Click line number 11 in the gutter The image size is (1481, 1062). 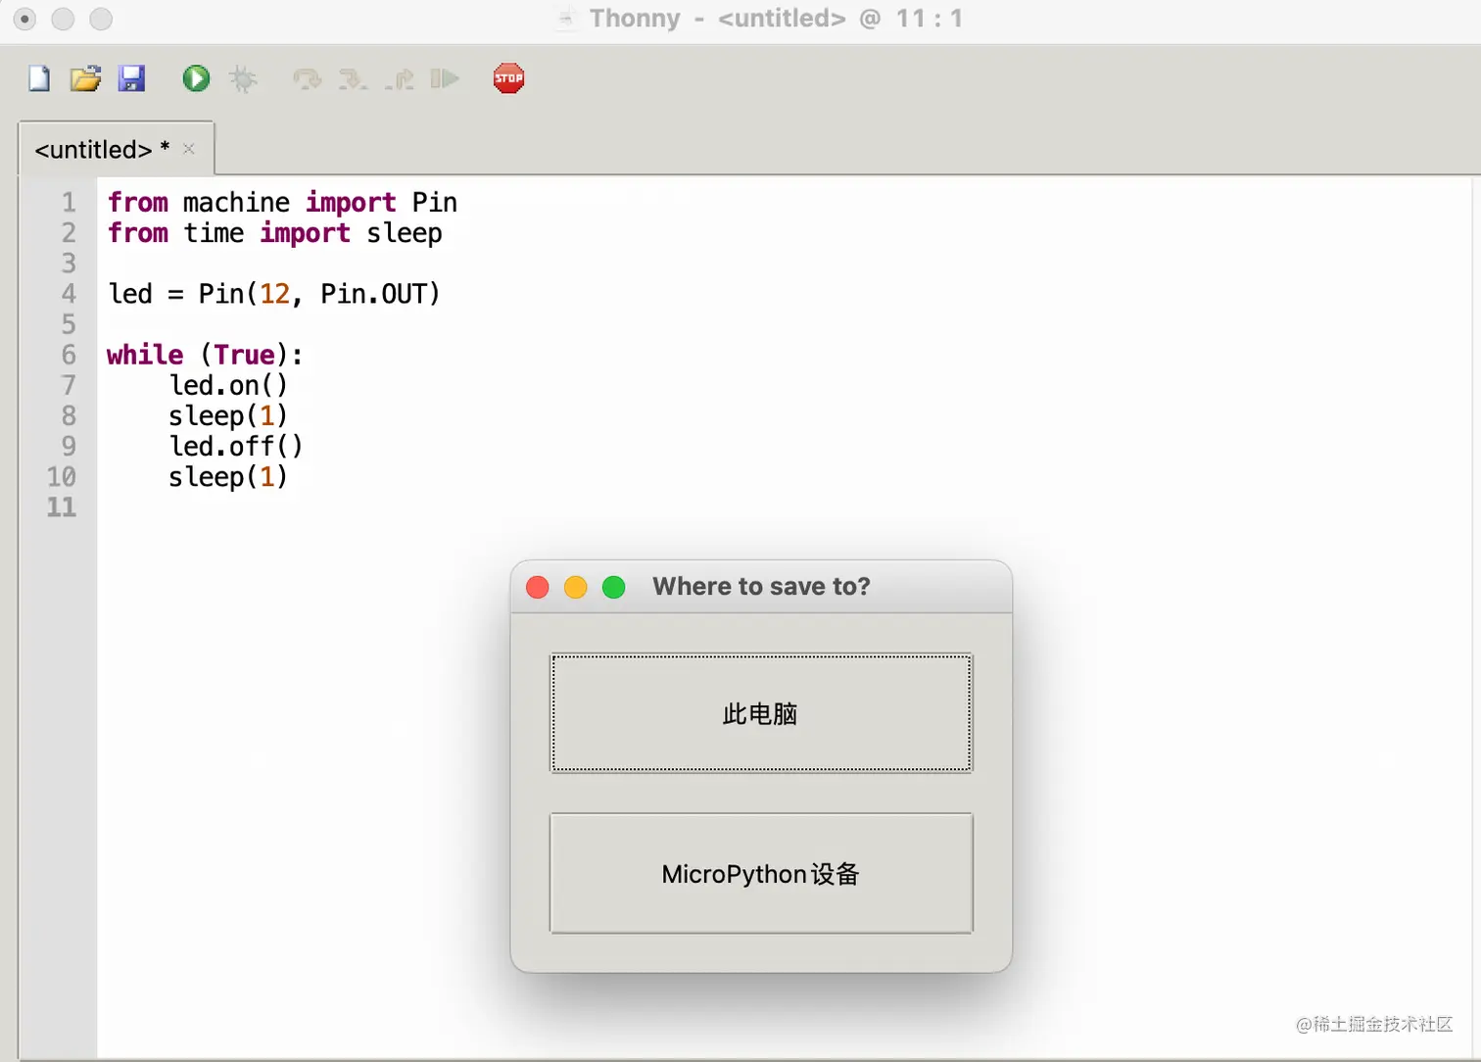point(61,507)
